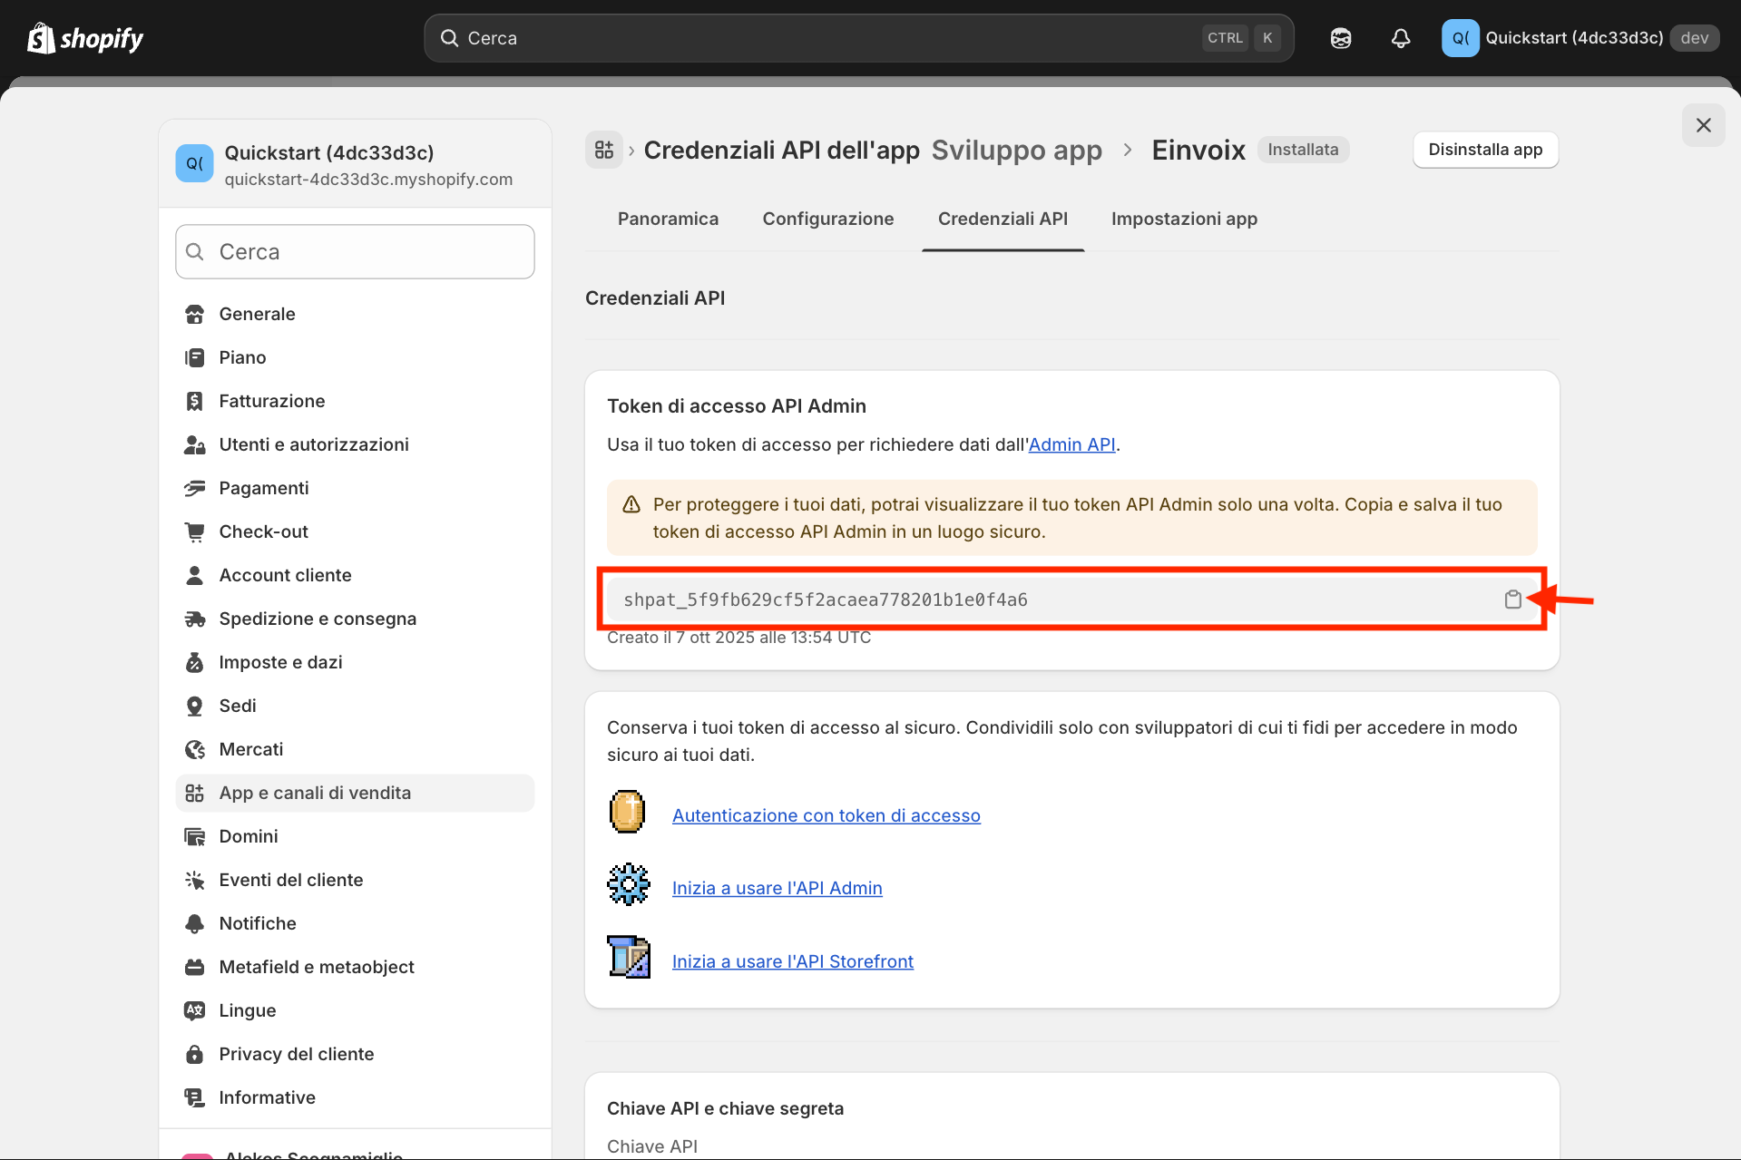Open Autenticazione con token di accesso link

(826, 815)
